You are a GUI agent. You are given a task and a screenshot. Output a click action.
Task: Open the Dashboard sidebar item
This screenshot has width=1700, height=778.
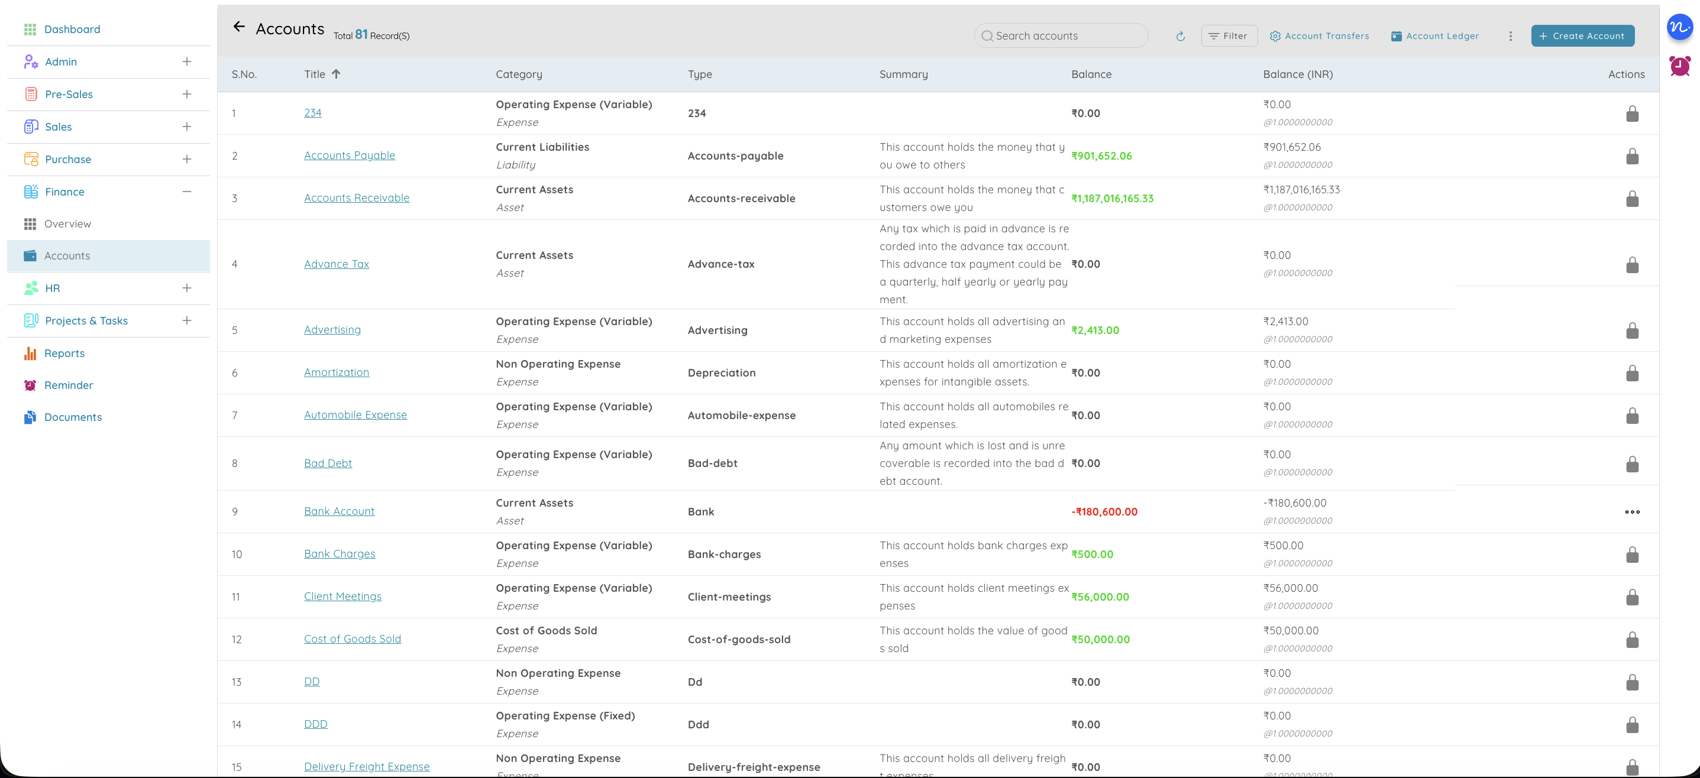(72, 29)
